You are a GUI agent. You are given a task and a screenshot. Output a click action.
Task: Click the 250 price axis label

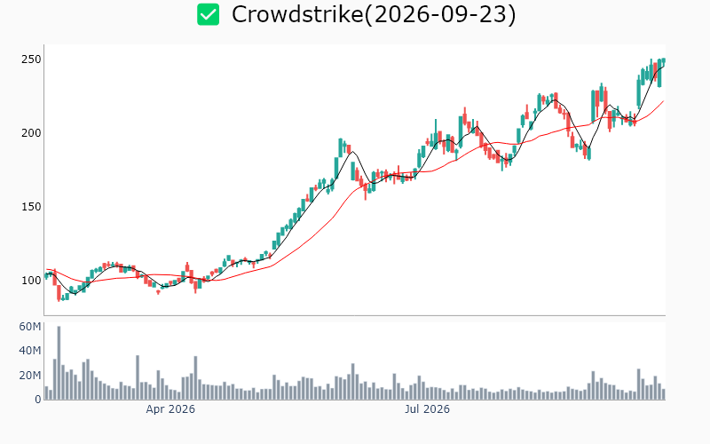[x=31, y=59]
